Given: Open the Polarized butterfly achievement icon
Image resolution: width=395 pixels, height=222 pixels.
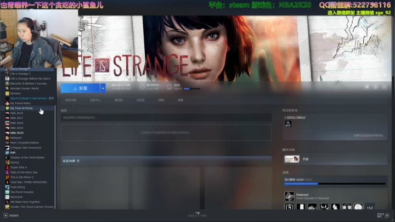Looking at the screenshot, I should point(290,196).
